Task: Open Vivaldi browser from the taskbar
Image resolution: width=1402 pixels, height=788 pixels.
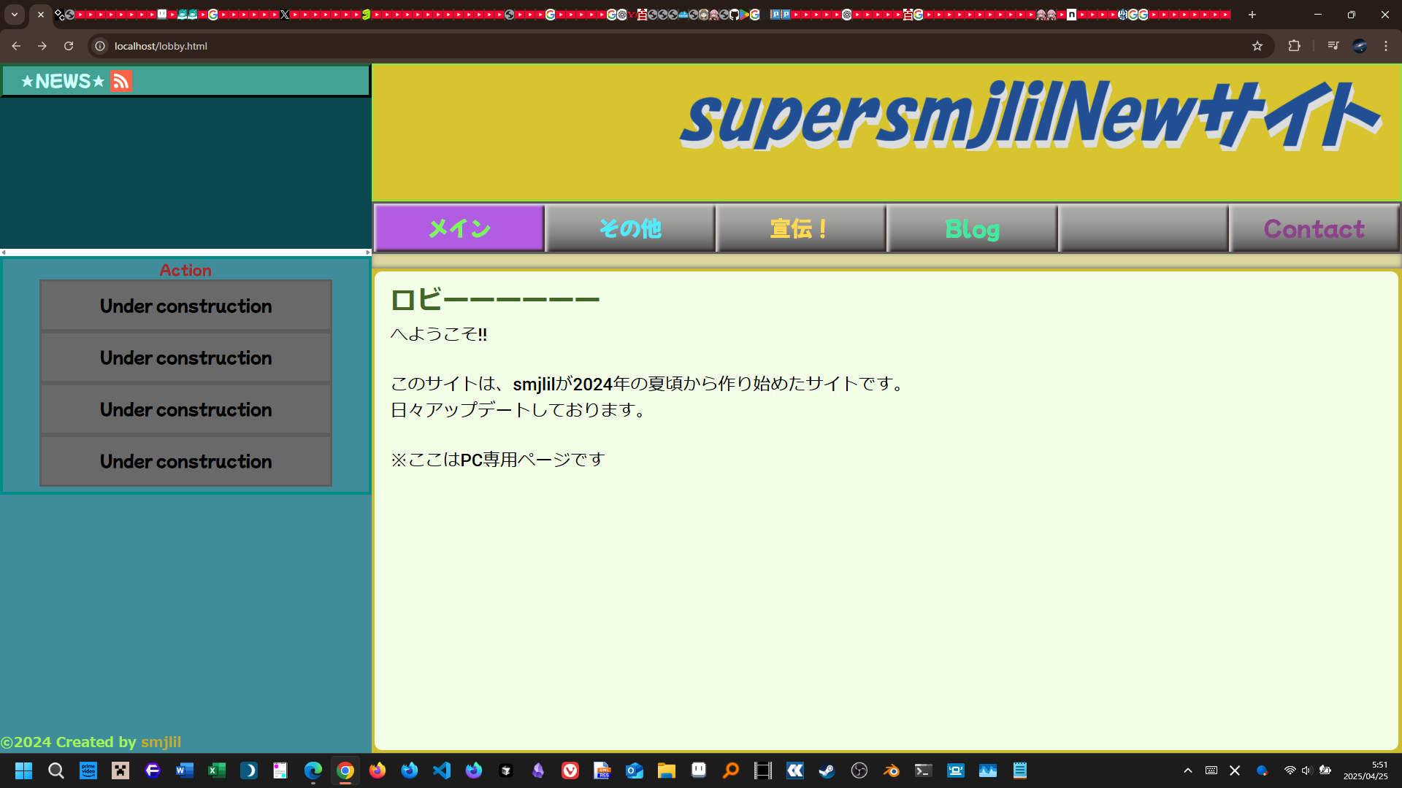Action: [570, 770]
